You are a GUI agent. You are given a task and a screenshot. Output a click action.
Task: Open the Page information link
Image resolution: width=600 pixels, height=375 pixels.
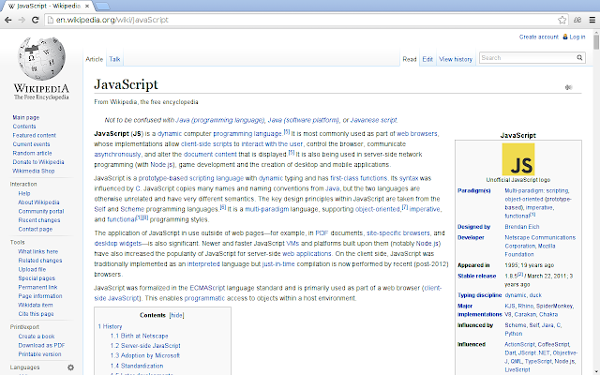[40, 296]
